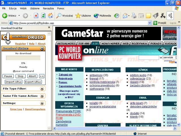Screen dimensions: 181x136
Task: Open the Plik menu
Action: pos(4,8)
